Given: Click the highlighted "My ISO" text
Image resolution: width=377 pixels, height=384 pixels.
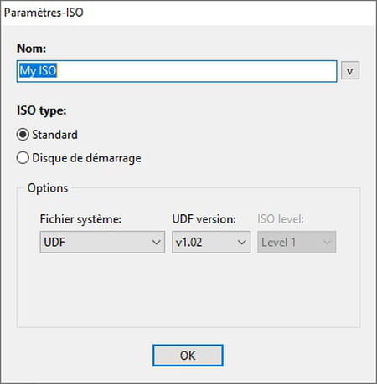Looking at the screenshot, I should (39, 70).
